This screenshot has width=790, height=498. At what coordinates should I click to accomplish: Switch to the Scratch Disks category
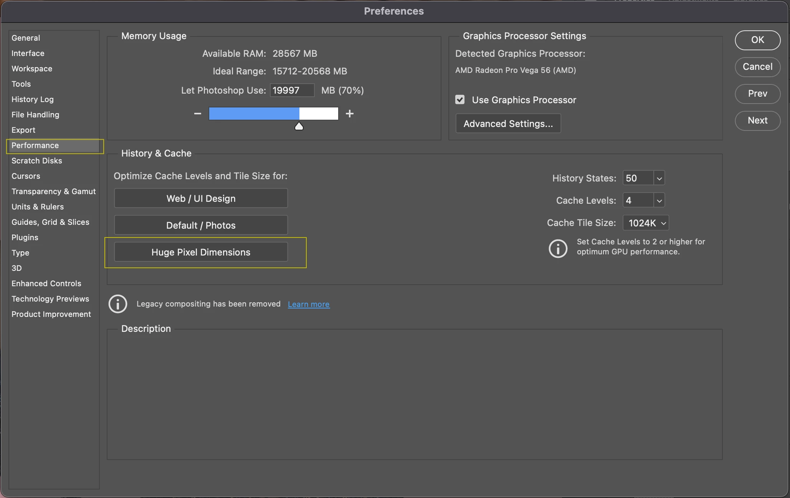click(37, 161)
